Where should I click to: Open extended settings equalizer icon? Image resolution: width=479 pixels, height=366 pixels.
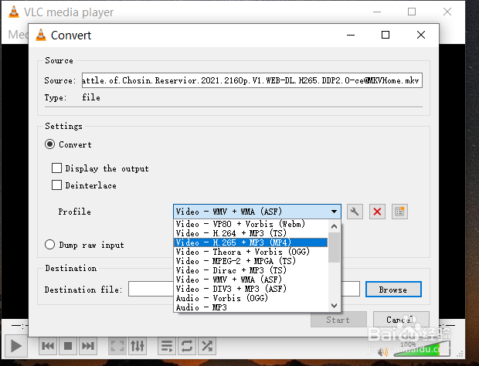138,346
